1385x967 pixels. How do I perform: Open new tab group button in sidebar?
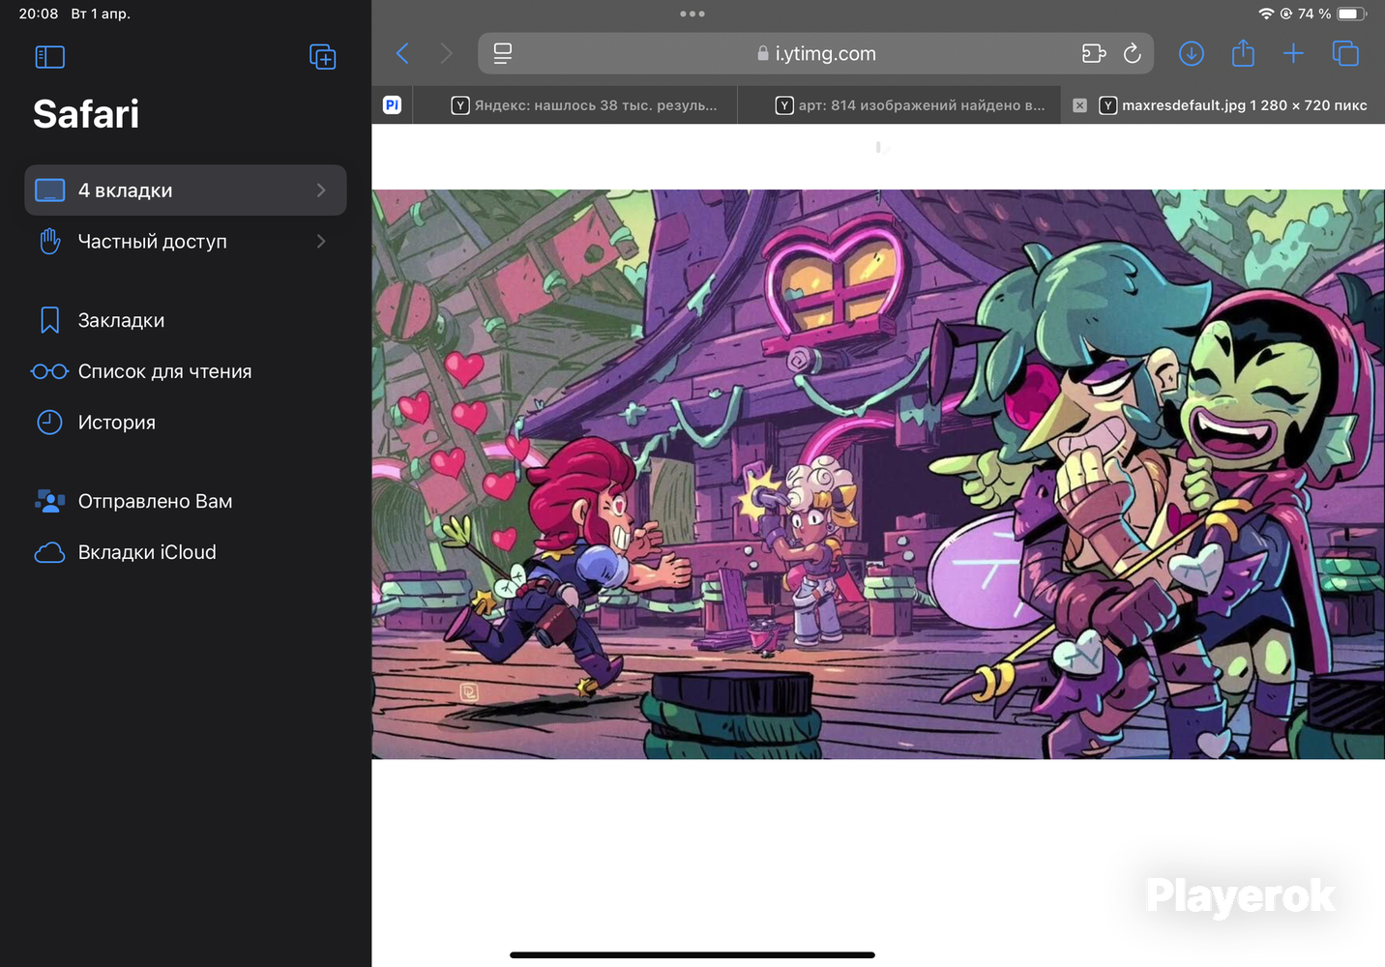click(322, 57)
